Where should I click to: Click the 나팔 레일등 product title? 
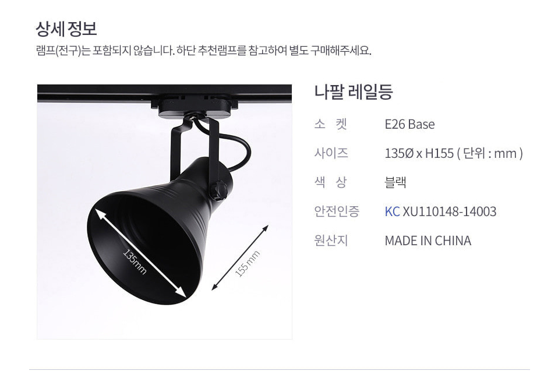tap(354, 92)
